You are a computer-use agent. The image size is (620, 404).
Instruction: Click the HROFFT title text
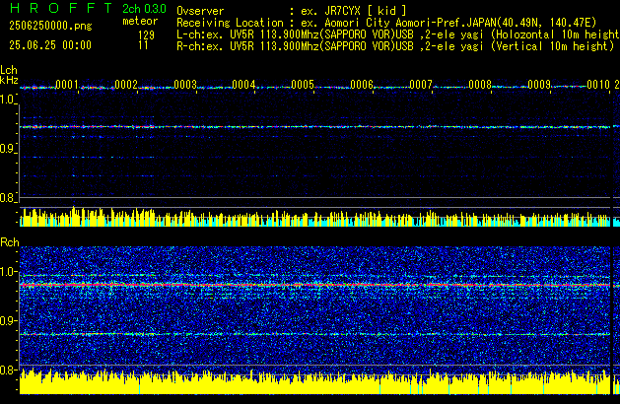(x=61, y=8)
